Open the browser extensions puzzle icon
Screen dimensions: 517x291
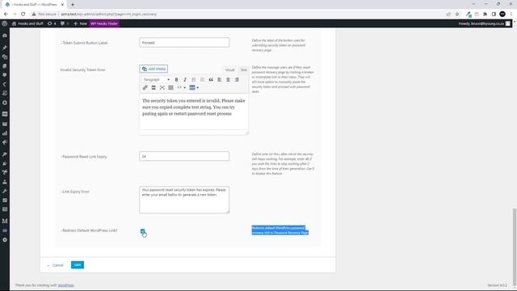(485, 15)
